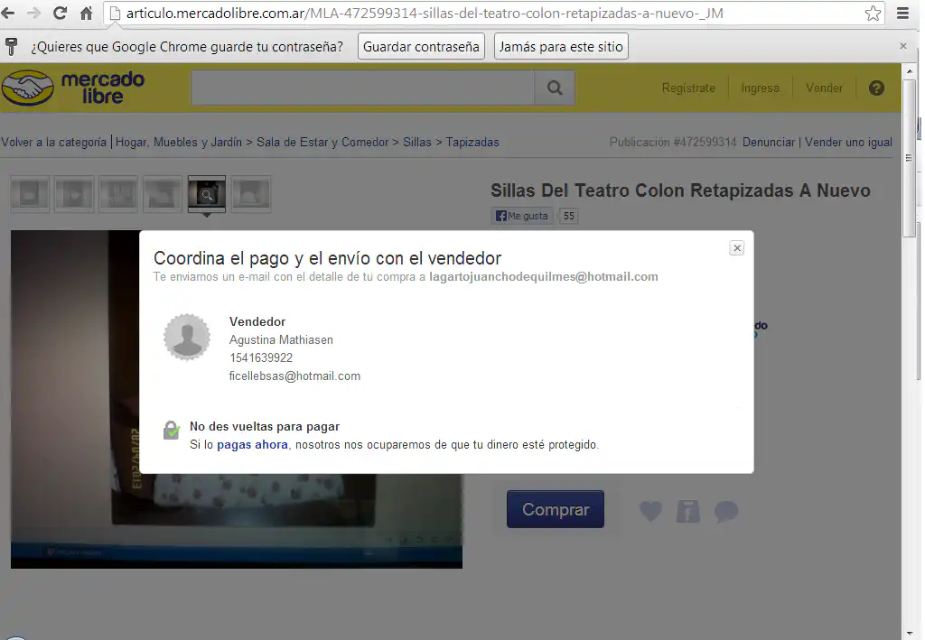Click Jamás para este sitio button
Image resolution: width=925 pixels, height=640 pixels.
click(561, 47)
